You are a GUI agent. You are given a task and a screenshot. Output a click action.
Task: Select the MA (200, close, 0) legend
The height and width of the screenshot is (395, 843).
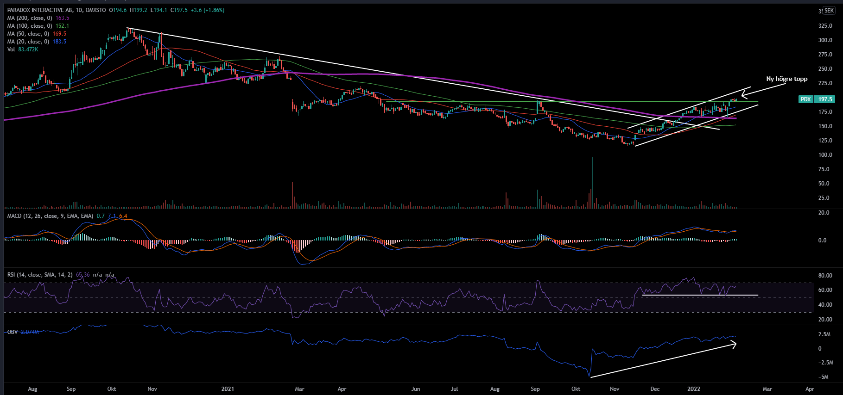tap(30, 18)
